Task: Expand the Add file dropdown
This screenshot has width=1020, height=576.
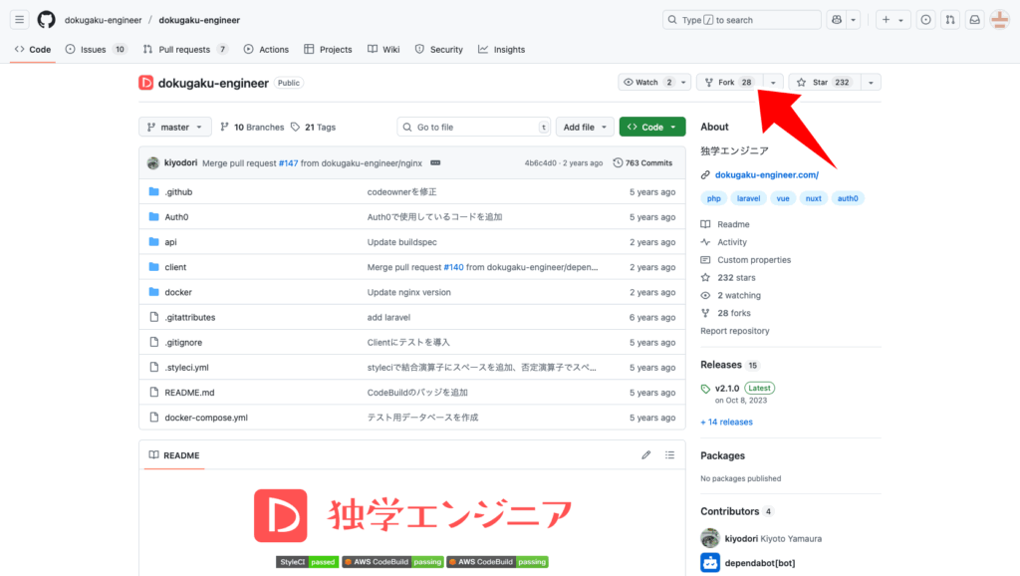Action: 585,128
